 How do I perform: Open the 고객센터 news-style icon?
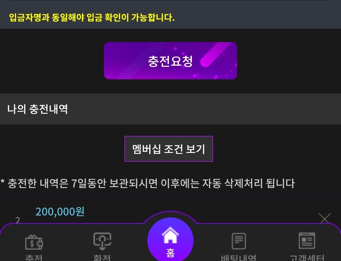307,241
